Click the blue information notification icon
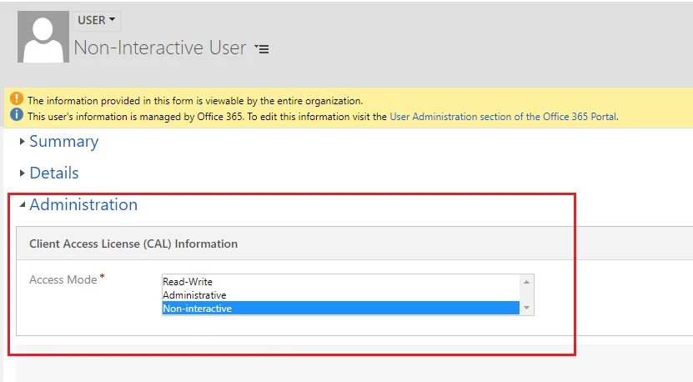Screen dimensions: 693x382 (x=17, y=115)
